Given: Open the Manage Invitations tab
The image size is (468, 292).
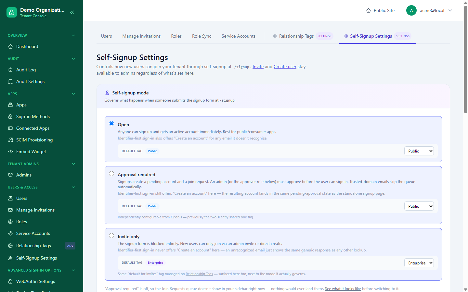Looking at the screenshot, I should pos(141,36).
